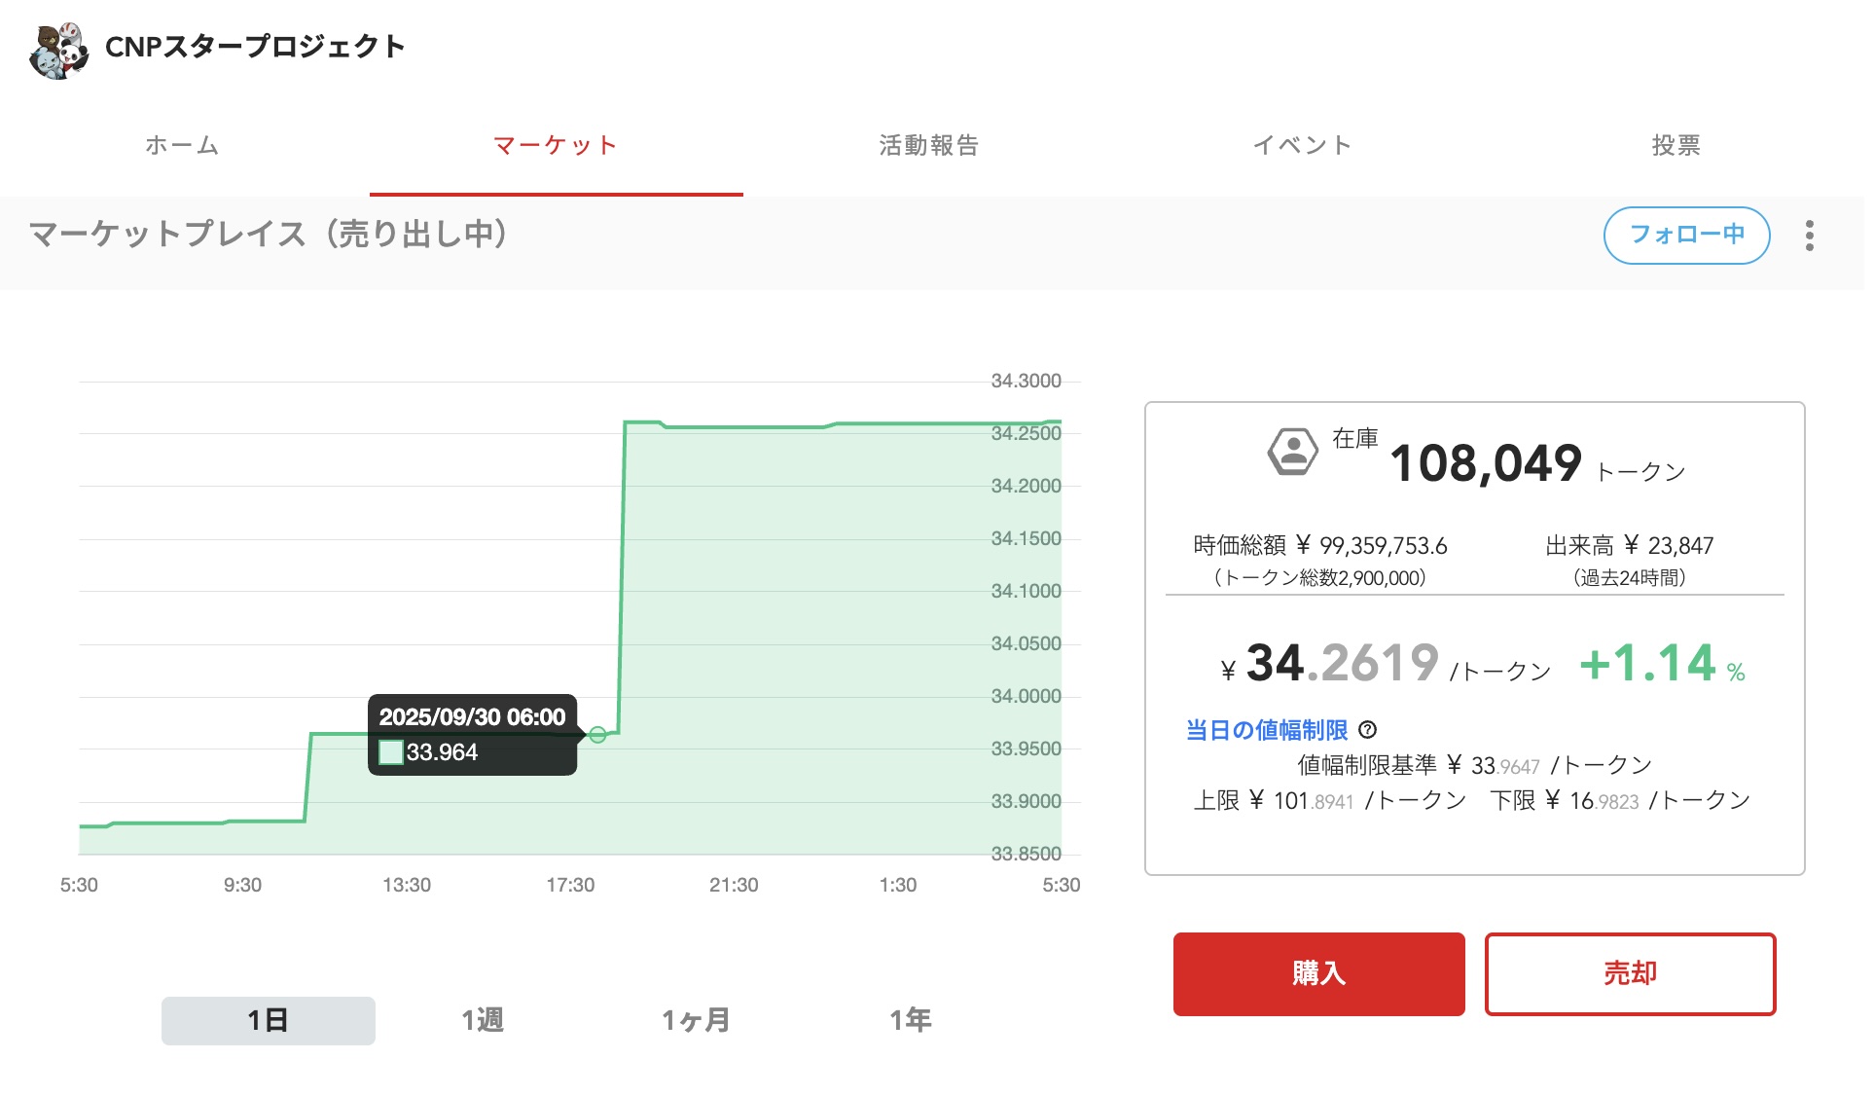
Task: Open the マーケット tab
Action: coord(556,146)
